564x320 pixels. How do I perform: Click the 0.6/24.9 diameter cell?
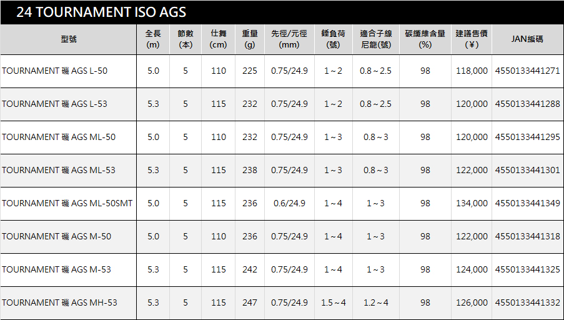(x=289, y=204)
